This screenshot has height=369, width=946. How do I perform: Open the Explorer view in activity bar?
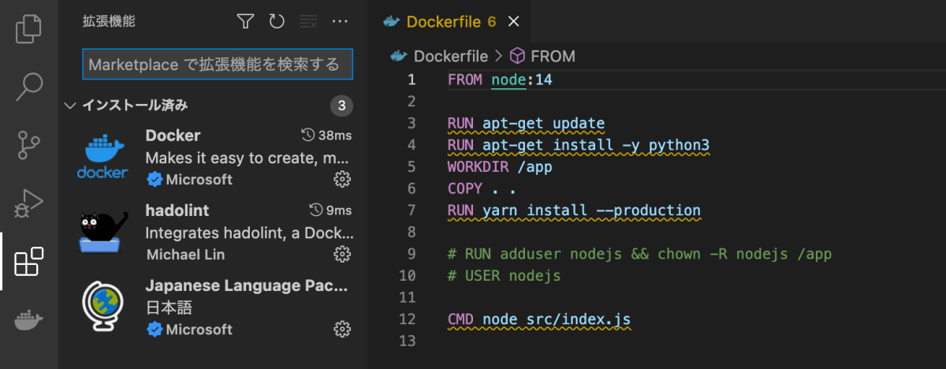[28, 28]
